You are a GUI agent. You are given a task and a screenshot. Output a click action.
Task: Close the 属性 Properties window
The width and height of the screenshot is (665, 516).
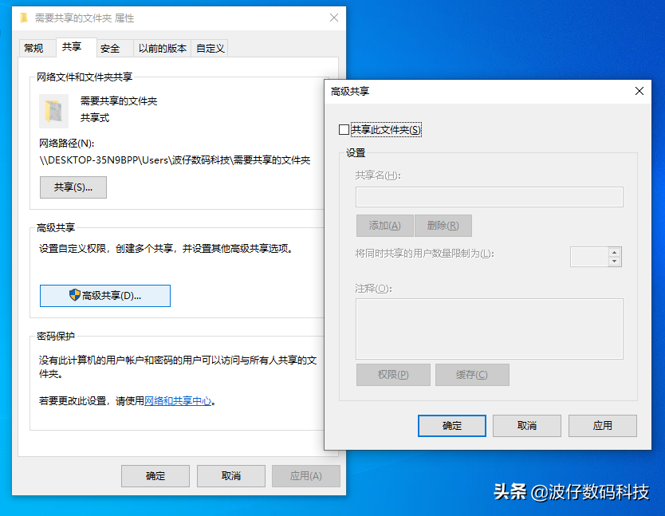coord(334,18)
